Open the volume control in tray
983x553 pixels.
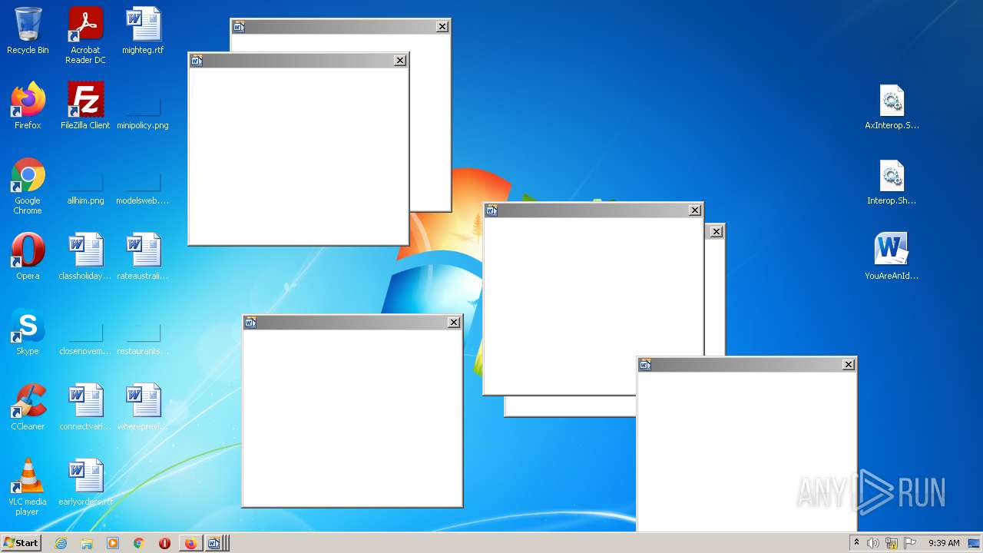873,543
